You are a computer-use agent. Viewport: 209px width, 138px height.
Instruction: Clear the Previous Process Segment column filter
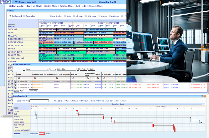[35, 78]
